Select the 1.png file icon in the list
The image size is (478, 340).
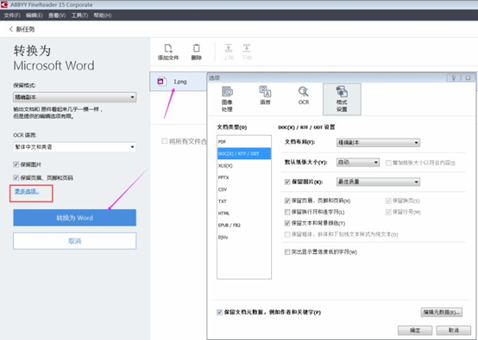[161, 81]
